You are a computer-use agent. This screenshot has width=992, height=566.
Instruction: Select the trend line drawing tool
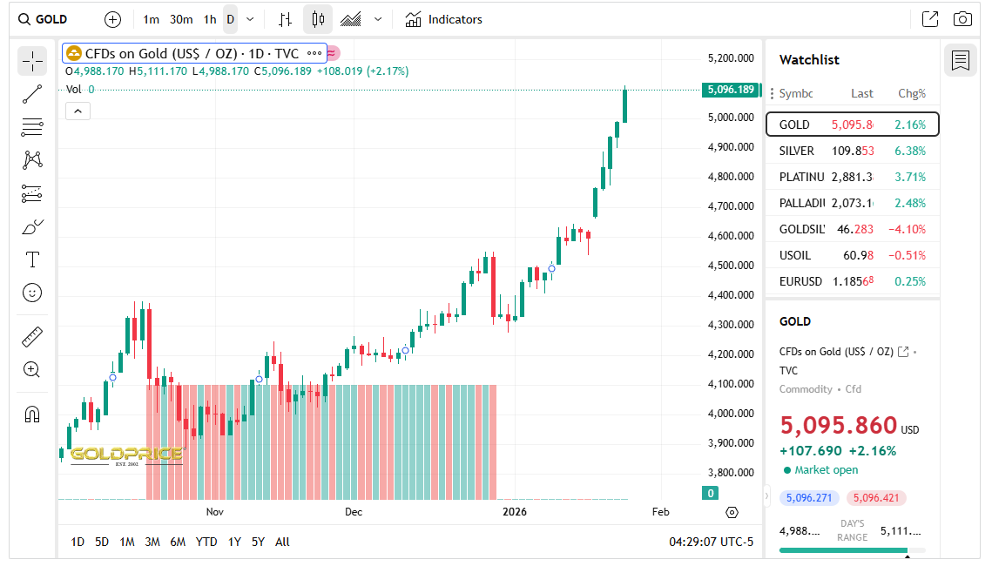(x=32, y=94)
